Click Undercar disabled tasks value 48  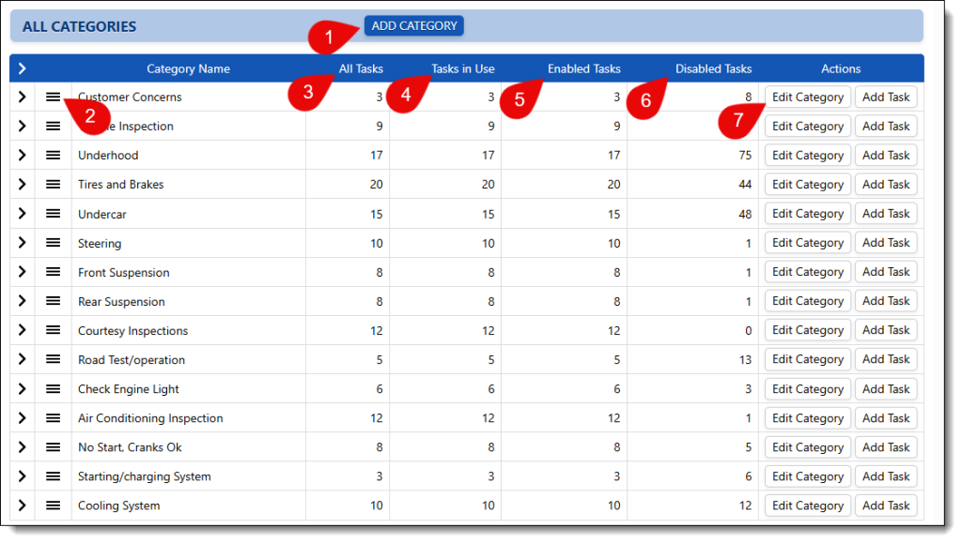[745, 214]
